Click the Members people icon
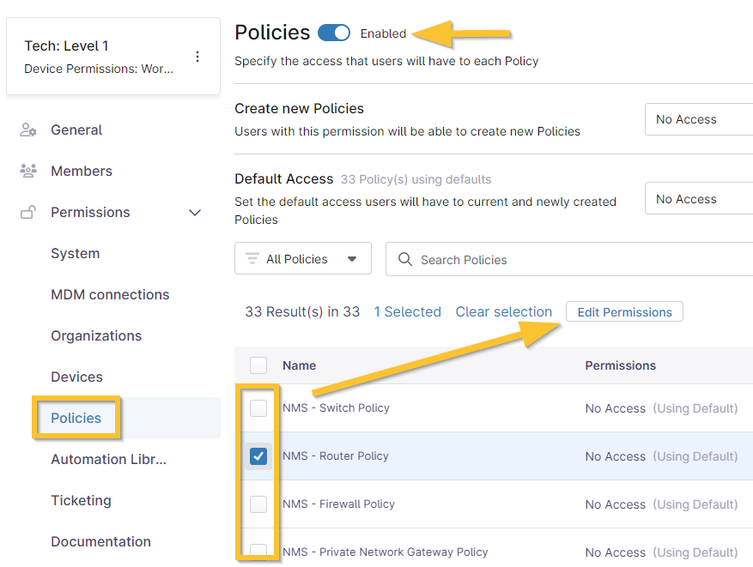The image size is (753, 567). point(28,172)
